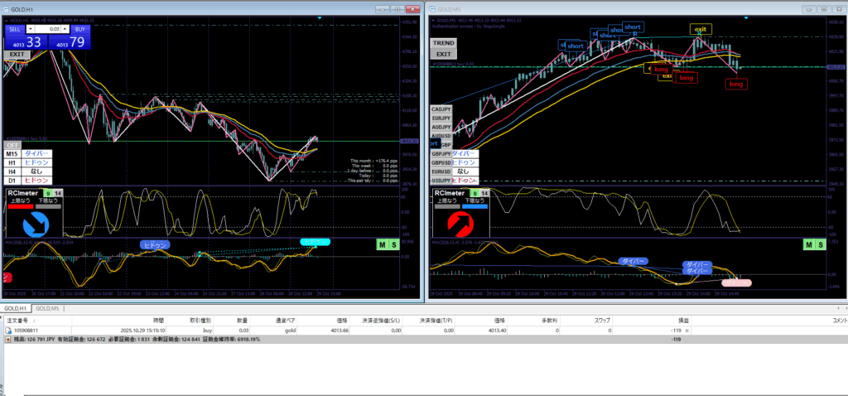The image size is (848, 396).
Task: Click the lot volume field showing 0.03
Action: (48, 29)
